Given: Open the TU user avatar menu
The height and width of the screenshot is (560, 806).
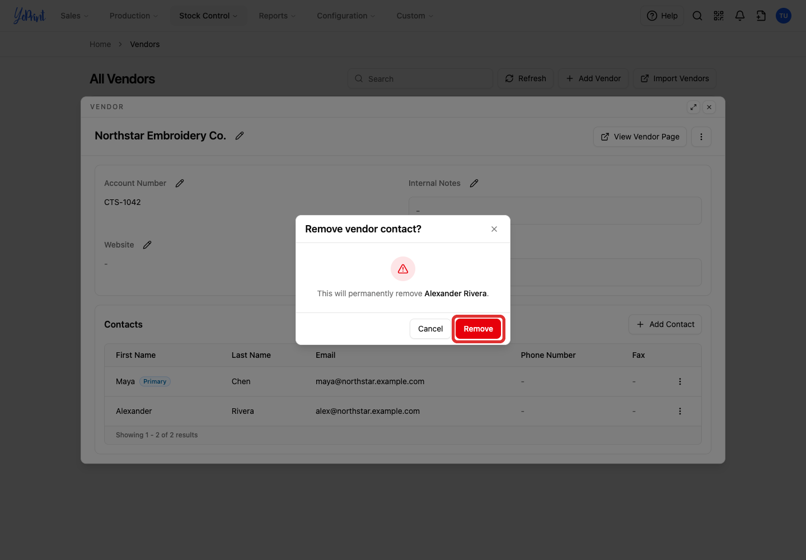Looking at the screenshot, I should coord(784,16).
